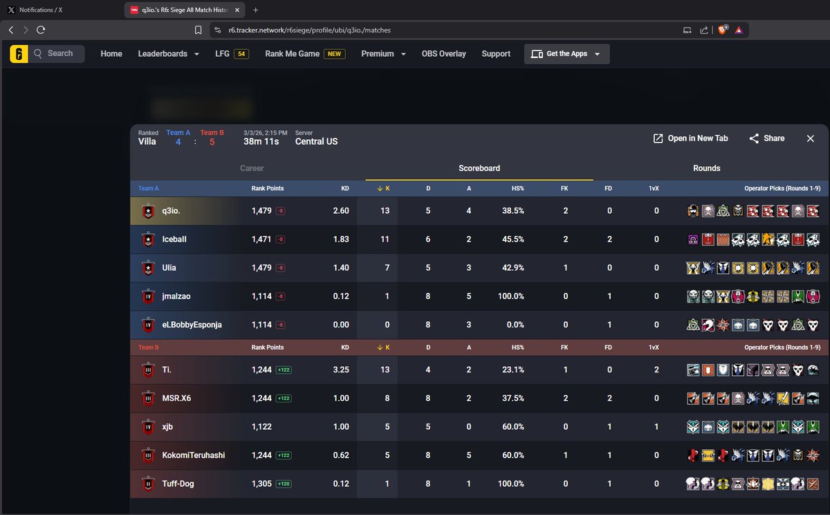Click Team A KD column header
This screenshot has height=515, width=830.
coord(345,188)
